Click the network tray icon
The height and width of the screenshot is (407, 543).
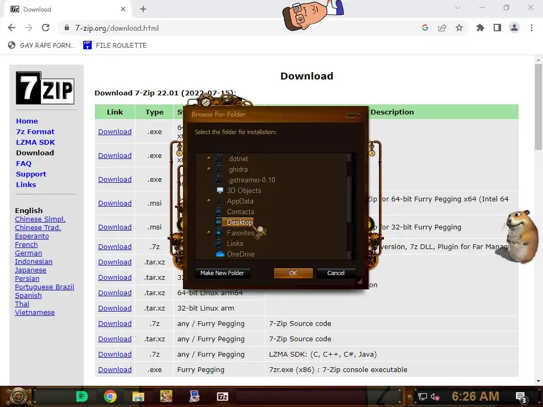(423, 396)
